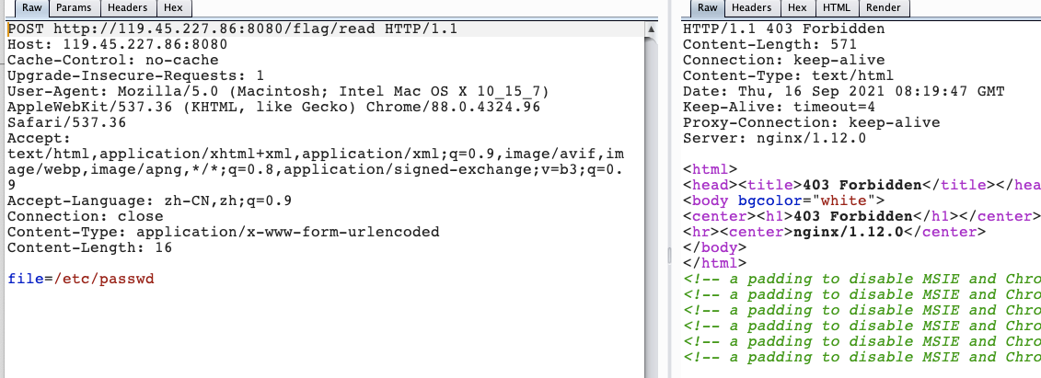
Task: Click the Connection: close request header
Action: click(x=85, y=216)
